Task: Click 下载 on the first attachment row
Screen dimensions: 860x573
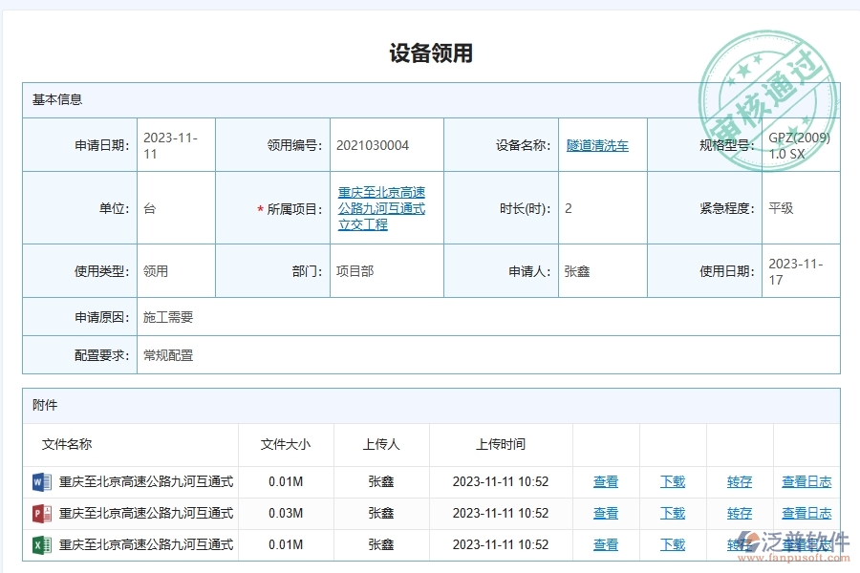Action: pyautogui.click(x=672, y=481)
